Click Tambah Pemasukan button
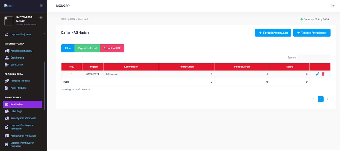The image size is (340, 151). point(273,33)
